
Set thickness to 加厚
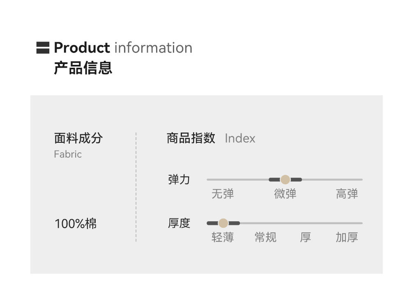click(x=347, y=237)
